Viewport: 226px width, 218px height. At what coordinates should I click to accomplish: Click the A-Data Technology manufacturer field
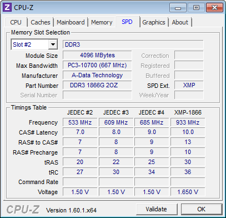[x=97, y=75]
